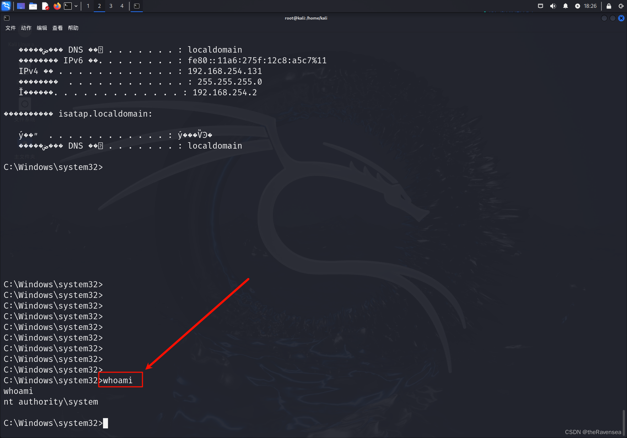Maximize the terminal window

tap(613, 18)
